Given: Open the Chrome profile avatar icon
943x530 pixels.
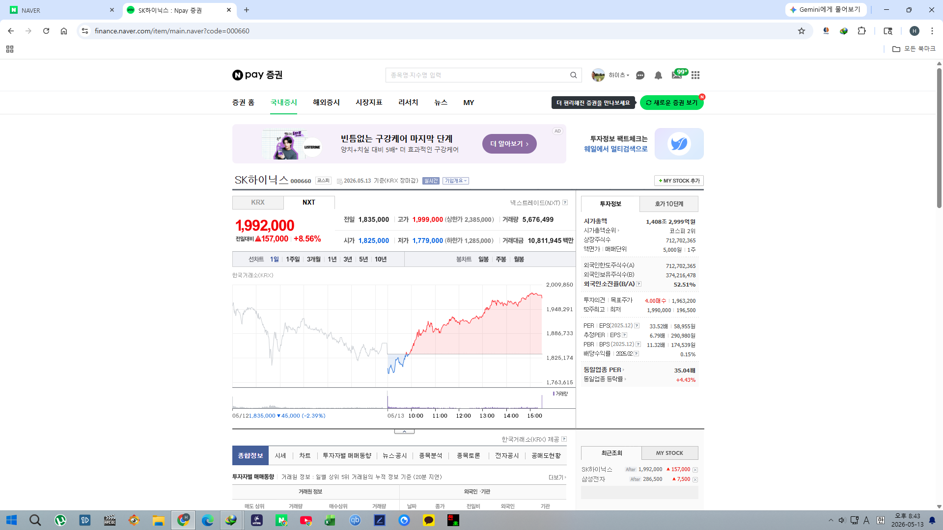Looking at the screenshot, I should tap(914, 31).
